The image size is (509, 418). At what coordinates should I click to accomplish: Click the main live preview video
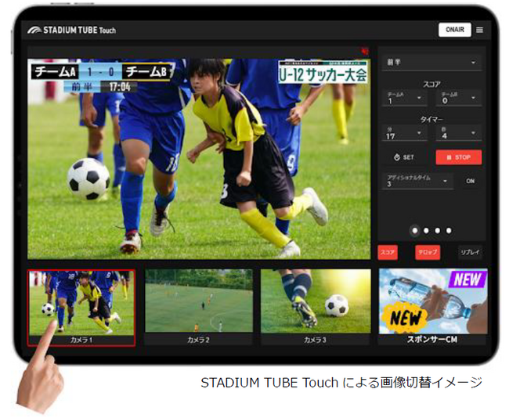(x=199, y=159)
